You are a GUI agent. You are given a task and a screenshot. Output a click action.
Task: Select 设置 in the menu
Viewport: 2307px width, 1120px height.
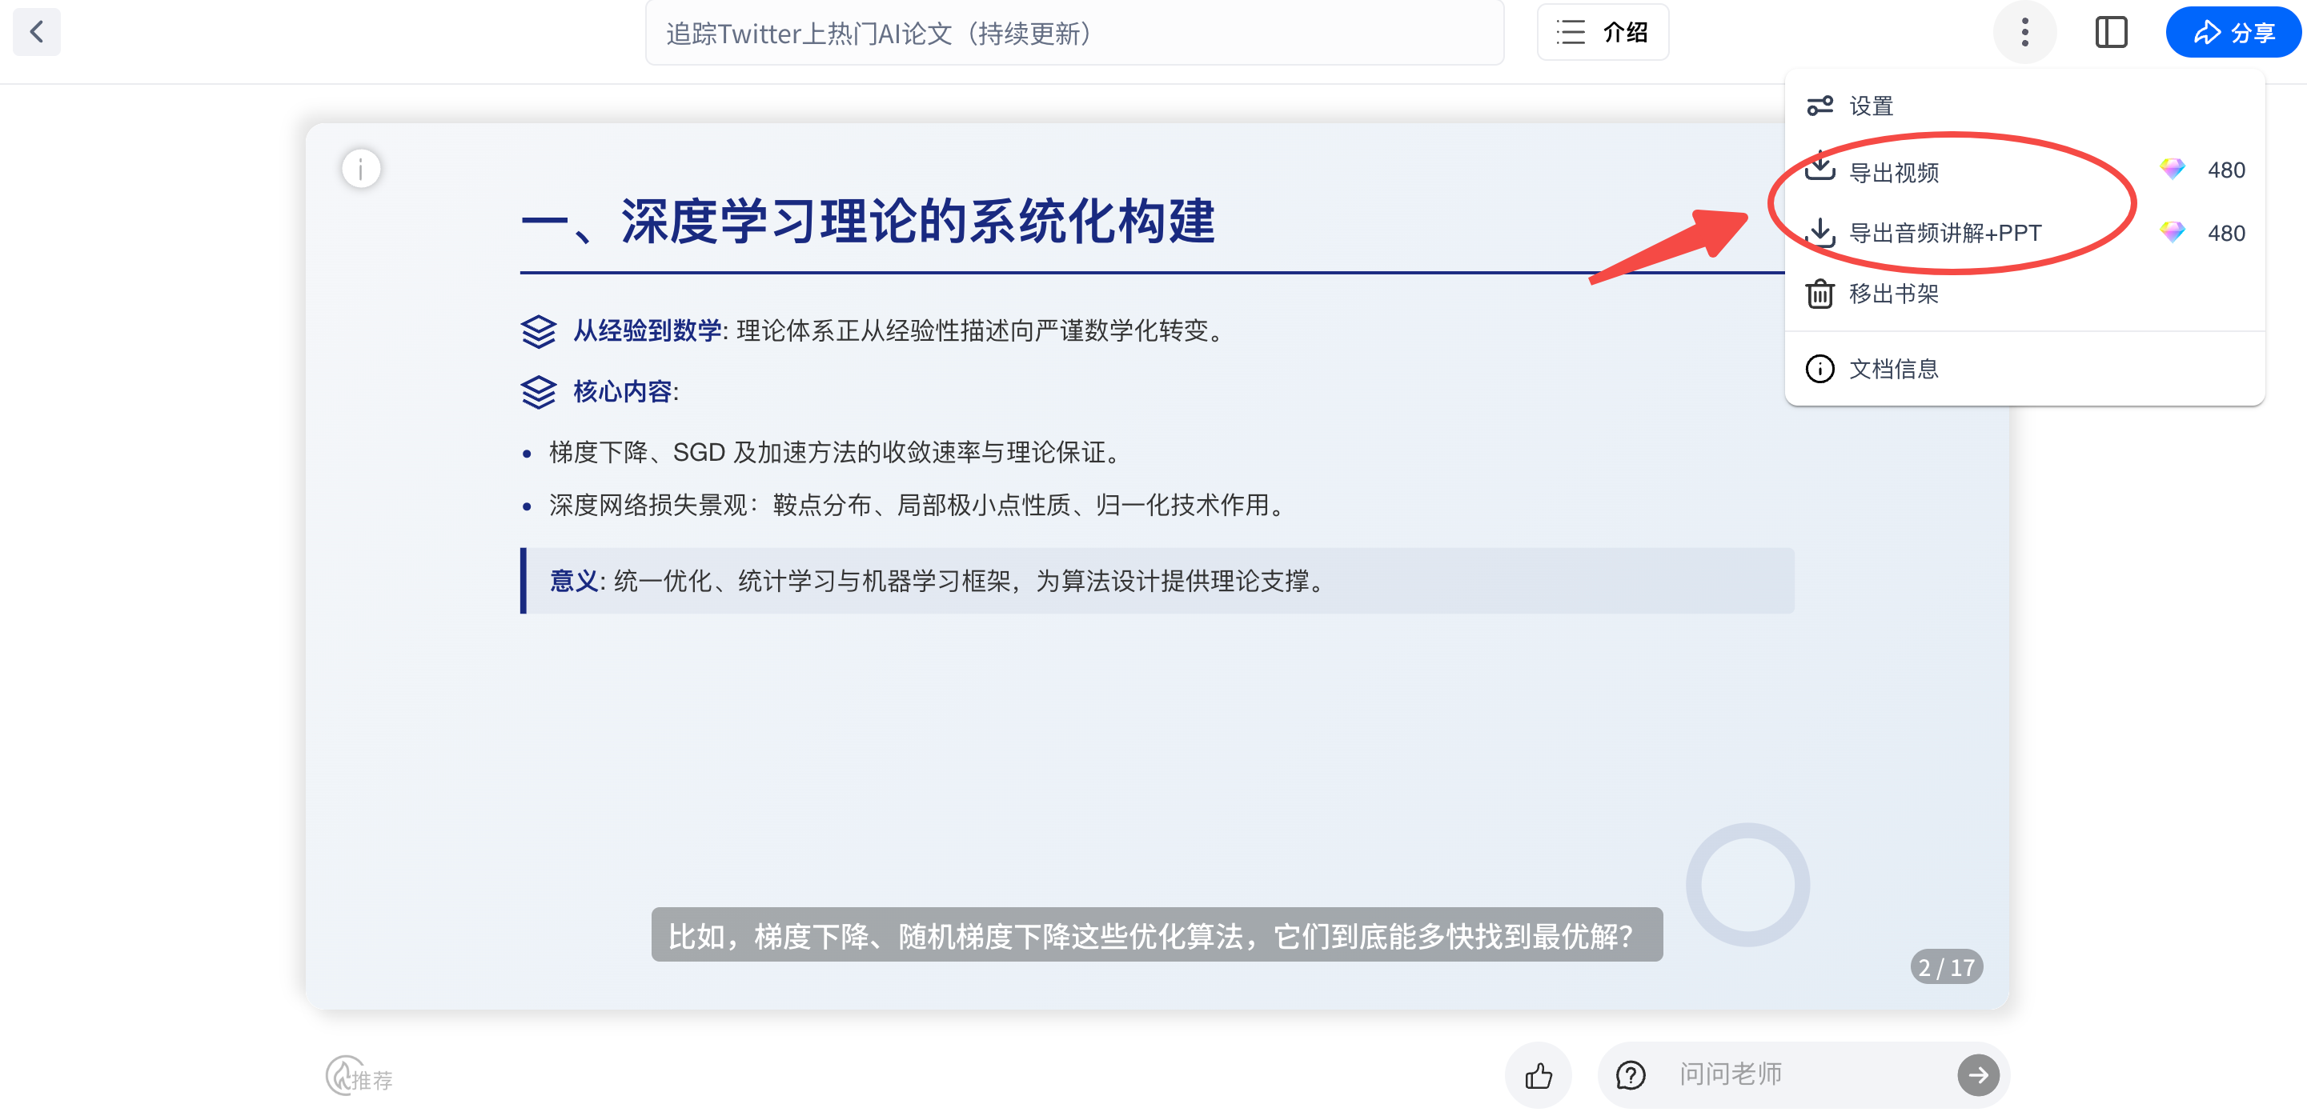(x=1870, y=106)
